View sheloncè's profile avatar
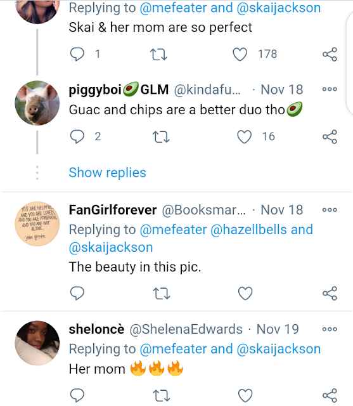 tap(37, 343)
